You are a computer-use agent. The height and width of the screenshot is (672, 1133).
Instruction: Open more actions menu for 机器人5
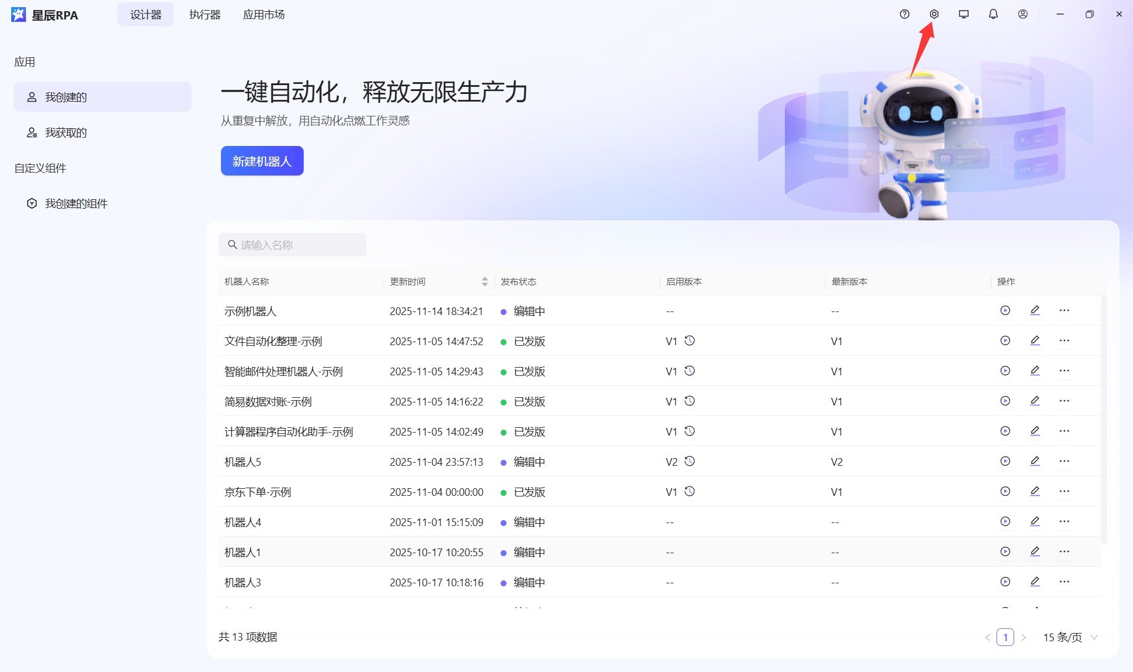1064,461
